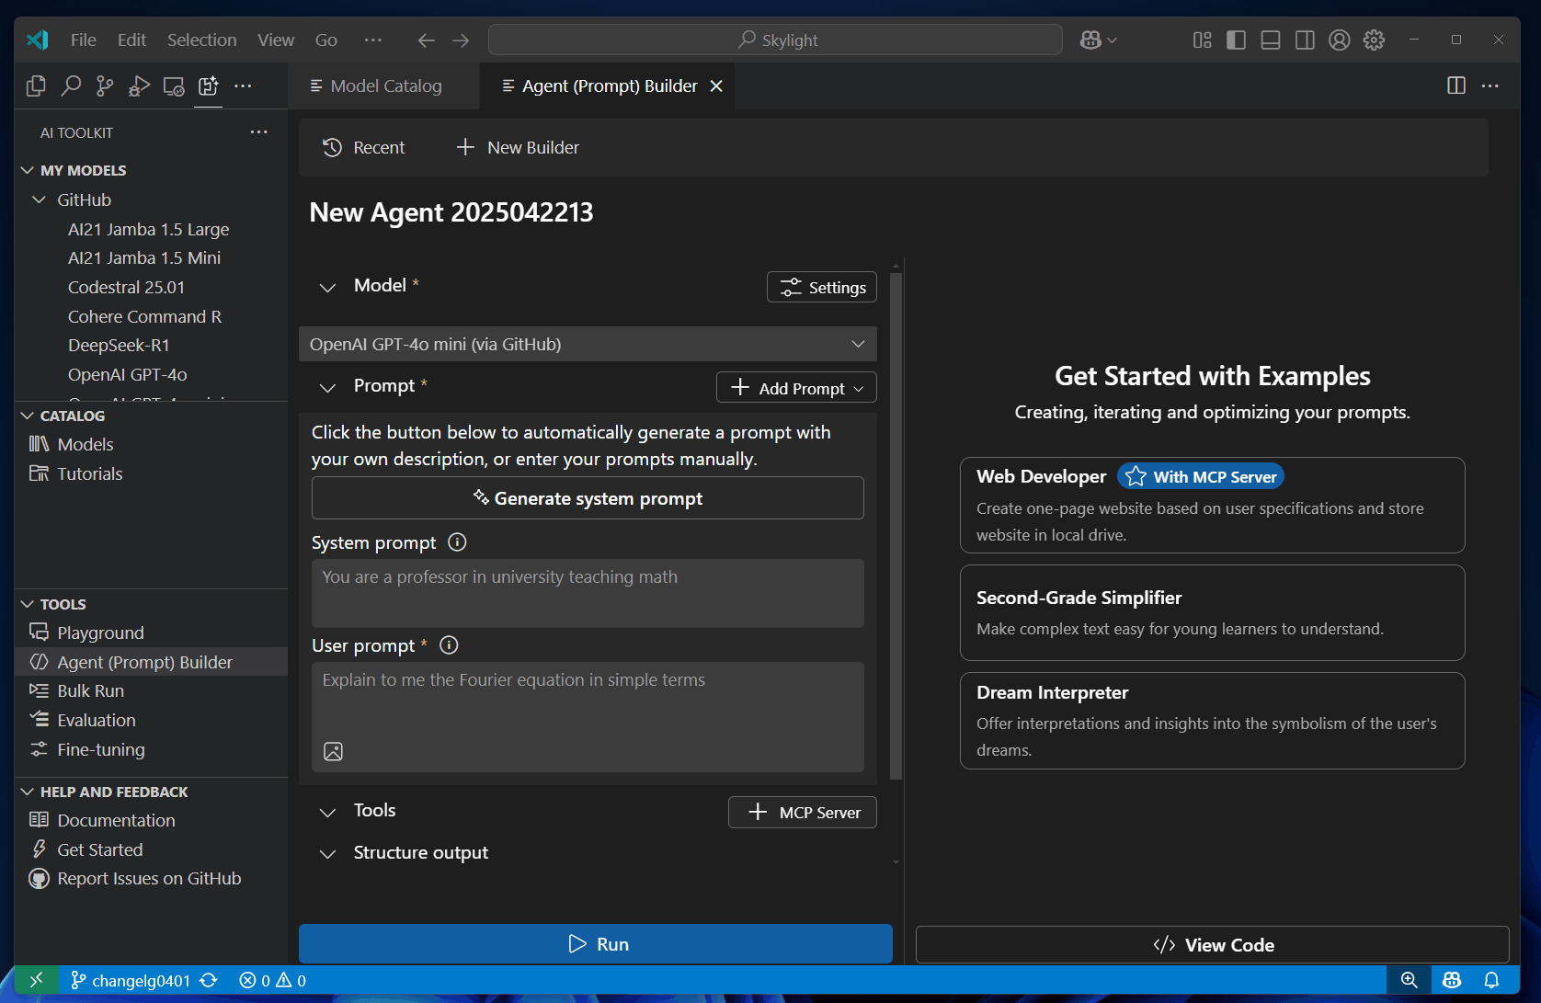Click the View Code button

[x=1213, y=944]
